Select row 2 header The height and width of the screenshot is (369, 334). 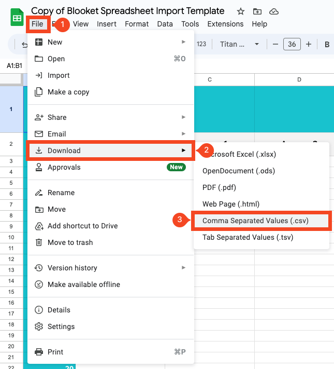(x=11, y=144)
